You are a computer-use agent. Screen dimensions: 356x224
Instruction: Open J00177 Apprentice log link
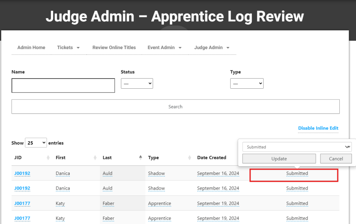(22, 203)
